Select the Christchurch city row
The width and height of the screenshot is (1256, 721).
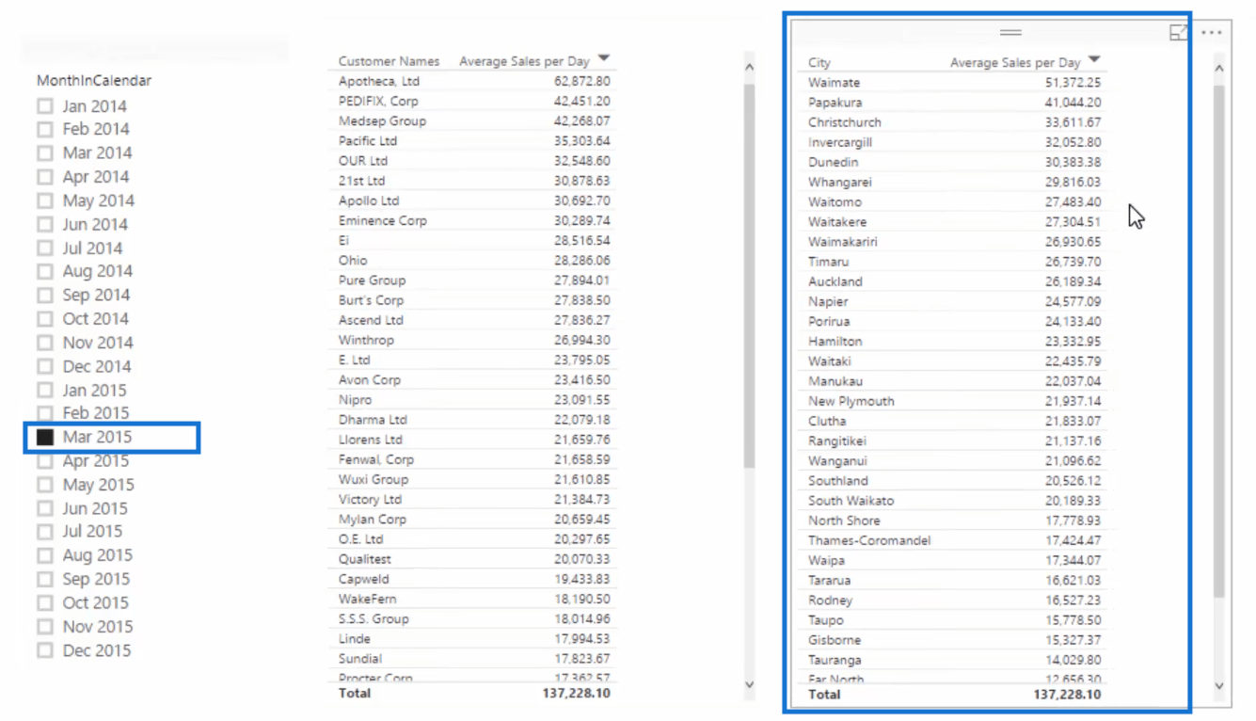point(954,122)
